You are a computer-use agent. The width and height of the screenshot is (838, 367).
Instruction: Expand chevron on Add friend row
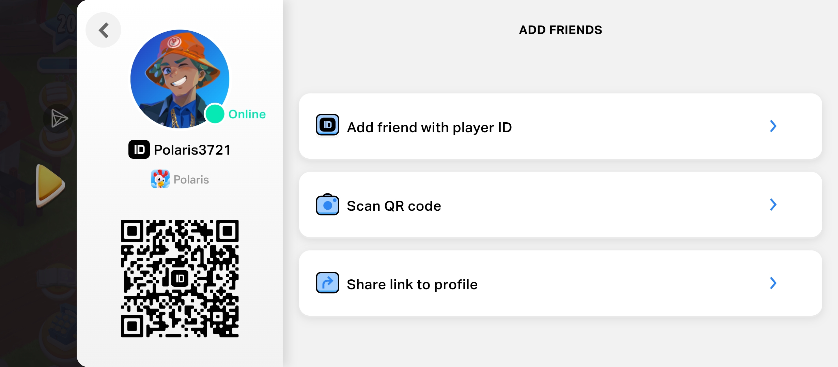click(x=773, y=126)
